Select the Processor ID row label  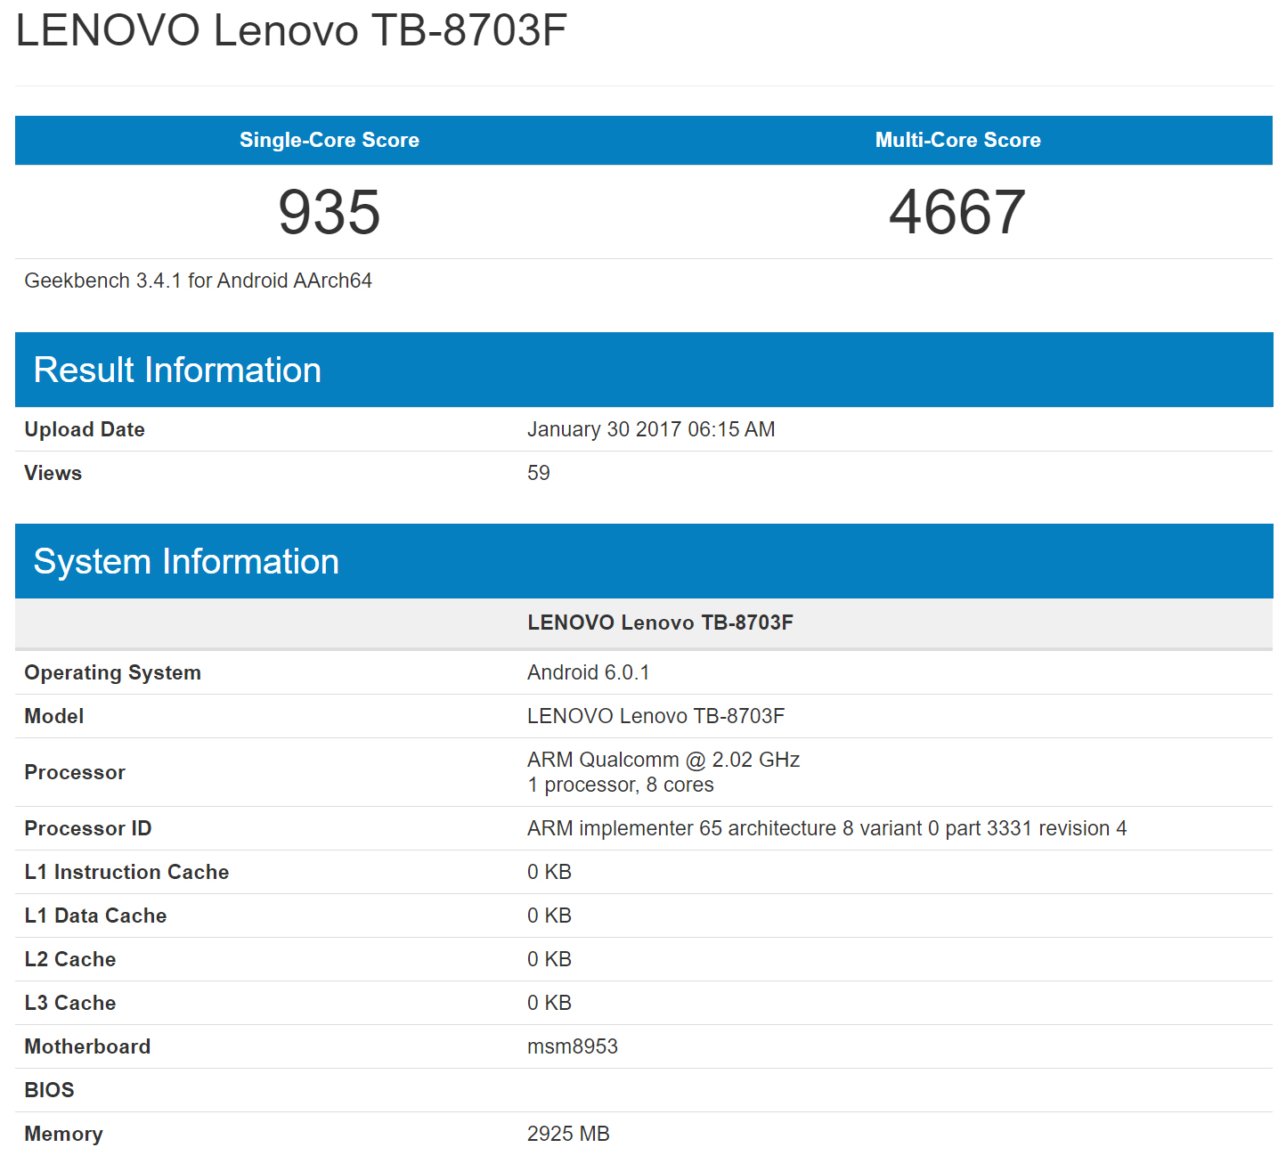point(88,828)
